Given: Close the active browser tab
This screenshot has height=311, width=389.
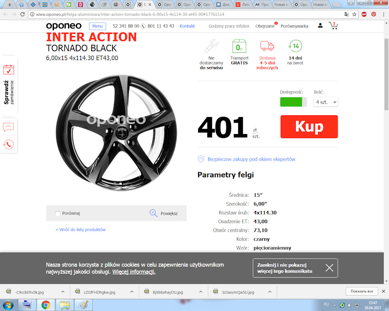Looking at the screenshot, I should (150, 4).
